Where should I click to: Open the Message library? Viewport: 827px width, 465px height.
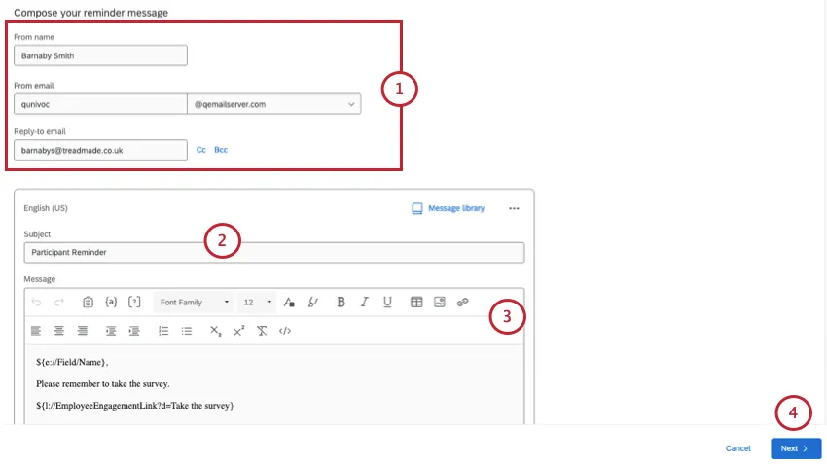click(448, 208)
